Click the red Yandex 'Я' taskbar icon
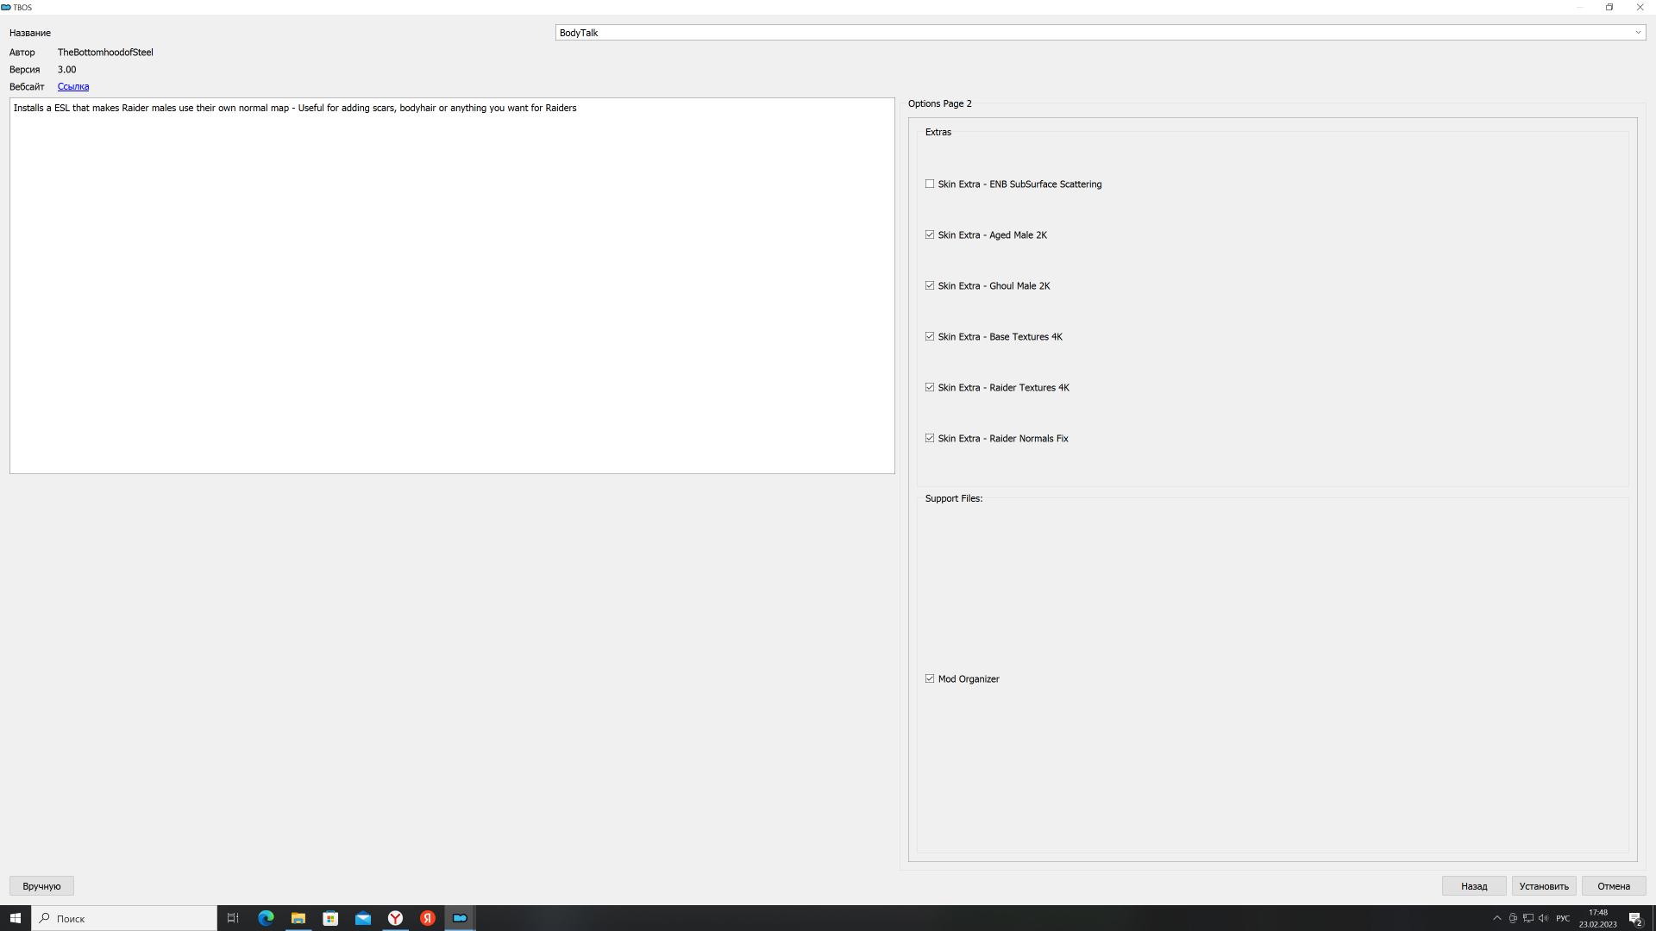The image size is (1656, 931). (428, 918)
